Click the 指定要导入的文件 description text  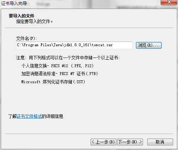click(x=34, y=22)
